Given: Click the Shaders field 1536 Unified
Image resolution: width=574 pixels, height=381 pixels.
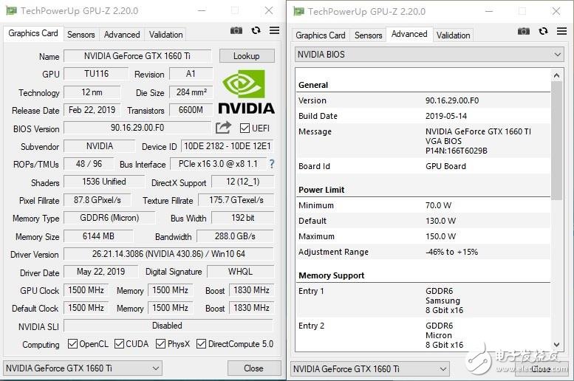Looking at the screenshot, I should pos(104,182).
